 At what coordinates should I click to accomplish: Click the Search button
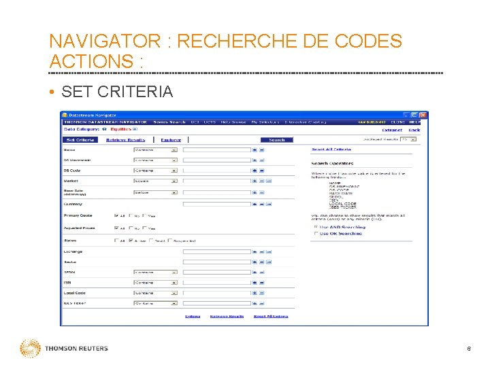[x=277, y=140]
